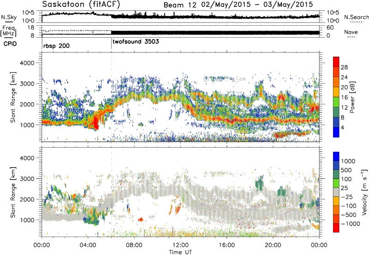The width and height of the screenshot is (369, 255).
Task: Click the '12' tick on the power scale
Action: pos(344,108)
